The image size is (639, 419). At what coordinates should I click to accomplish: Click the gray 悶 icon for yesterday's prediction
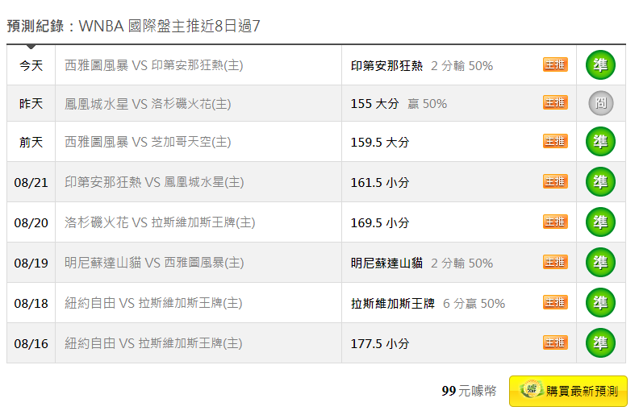tap(601, 103)
